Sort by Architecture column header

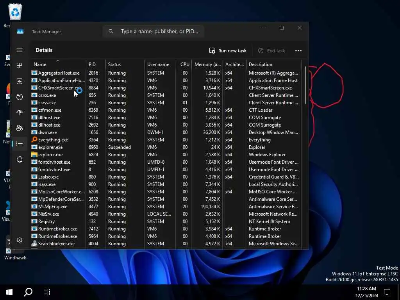pos(234,64)
